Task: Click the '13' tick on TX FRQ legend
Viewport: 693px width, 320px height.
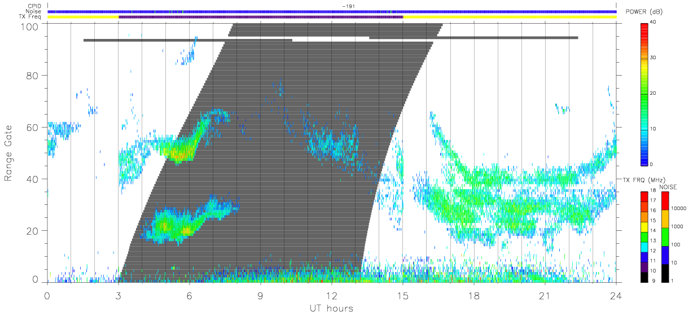Action: click(653, 240)
